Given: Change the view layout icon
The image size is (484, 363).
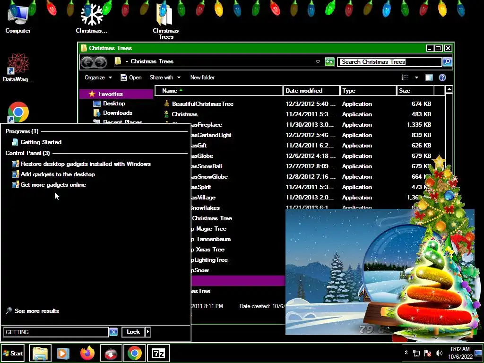Looking at the screenshot, I should tap(405, 78).
